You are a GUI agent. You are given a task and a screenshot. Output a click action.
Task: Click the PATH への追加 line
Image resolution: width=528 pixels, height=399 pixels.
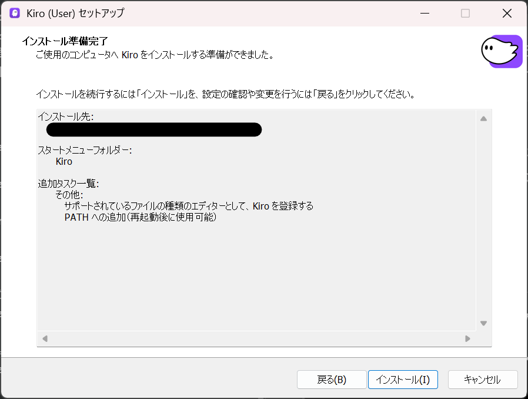[141, 217]
